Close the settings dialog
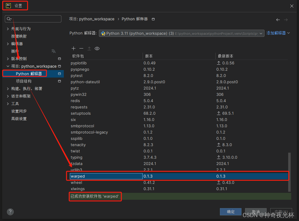 [292, 6]
